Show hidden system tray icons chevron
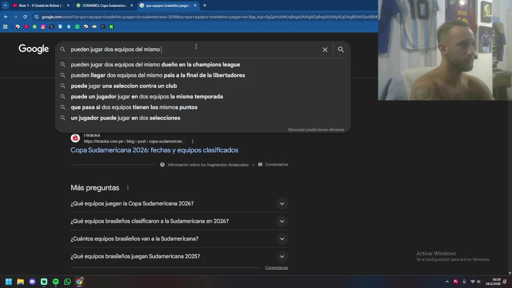The height and width of the screenshot is (288, 512). [x=447, y=282]
